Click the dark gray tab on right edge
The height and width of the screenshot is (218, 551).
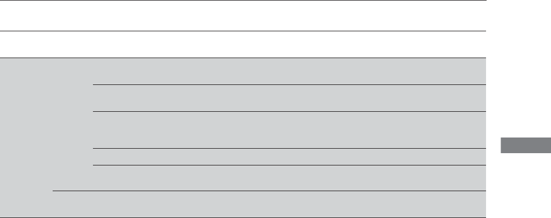point(526,145)
